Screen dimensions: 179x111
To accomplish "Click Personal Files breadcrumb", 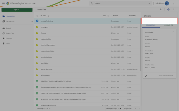I will 41,9.
